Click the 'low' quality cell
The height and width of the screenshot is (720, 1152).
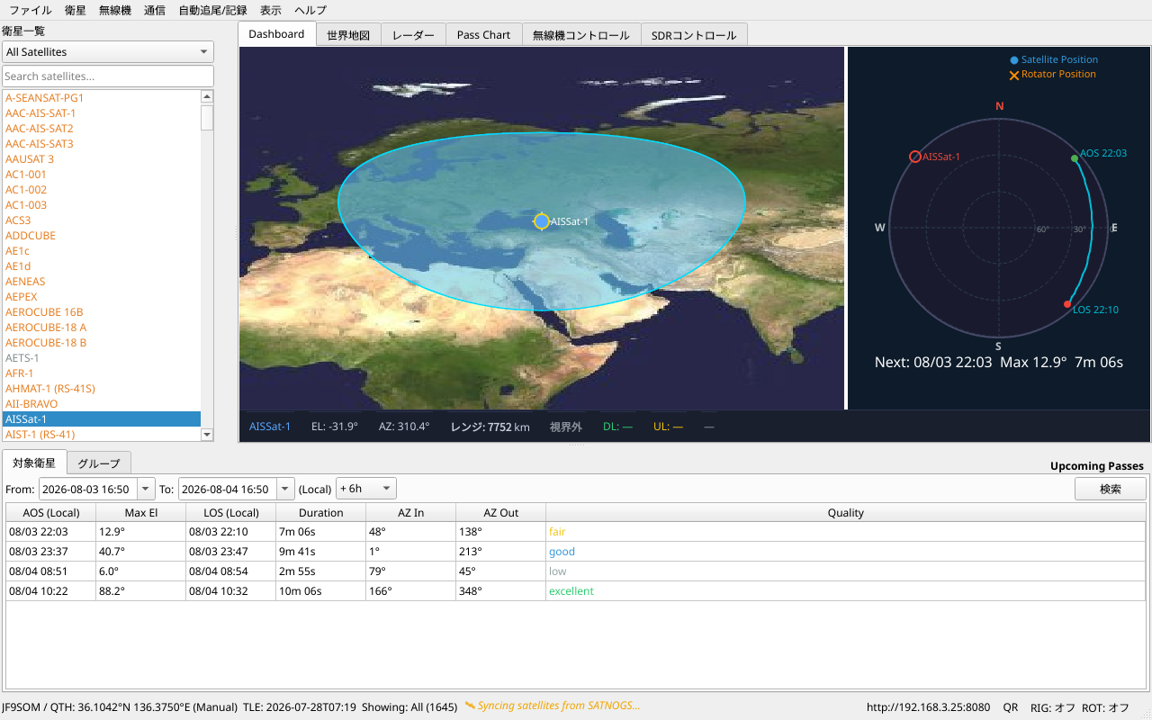pos(846,571)
